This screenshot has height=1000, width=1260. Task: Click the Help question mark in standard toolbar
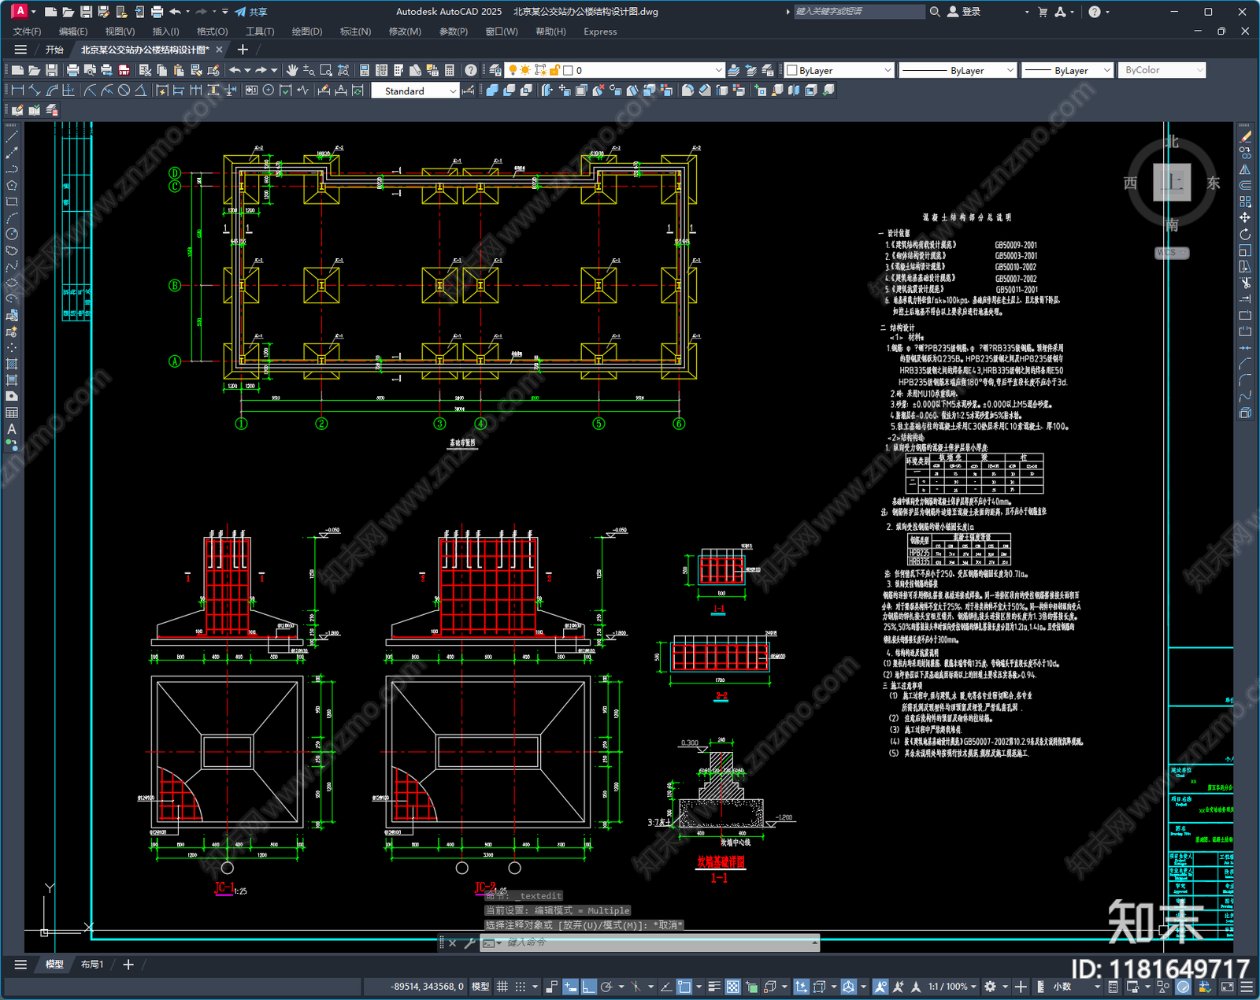[x=471, y=70]
